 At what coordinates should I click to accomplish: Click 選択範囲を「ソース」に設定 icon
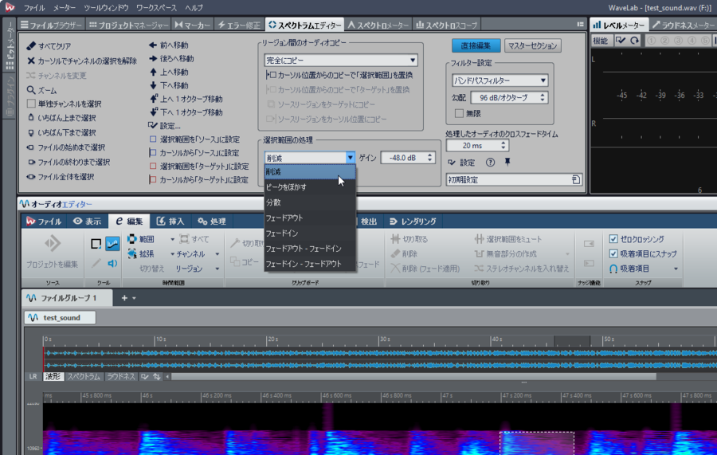pos(153,139)
